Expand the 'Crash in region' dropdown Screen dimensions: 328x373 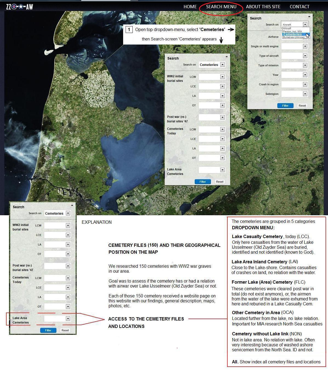pos(305,84)
